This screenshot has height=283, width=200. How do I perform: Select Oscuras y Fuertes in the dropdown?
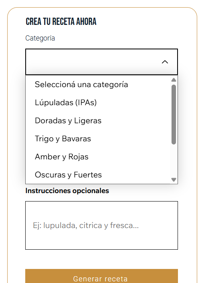coord(98,175)
